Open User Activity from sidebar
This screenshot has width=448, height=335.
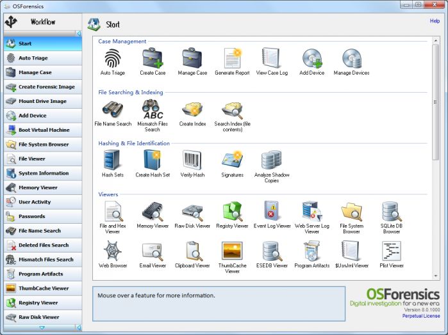point(43,202)
